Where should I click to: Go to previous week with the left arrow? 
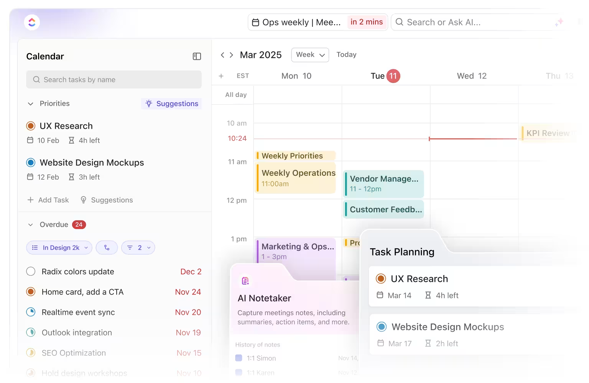(222, 55)
